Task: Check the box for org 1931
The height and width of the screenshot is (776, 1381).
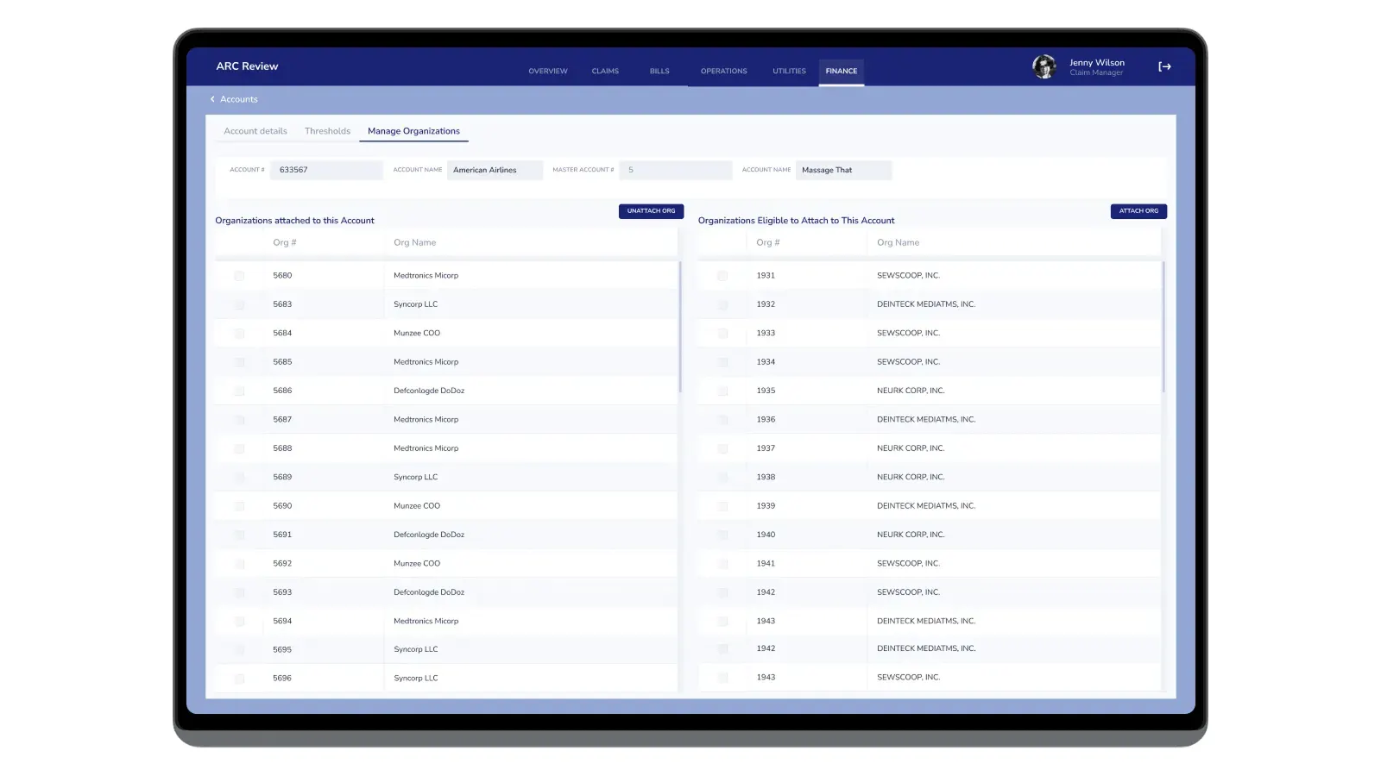Action: [722, 276]
